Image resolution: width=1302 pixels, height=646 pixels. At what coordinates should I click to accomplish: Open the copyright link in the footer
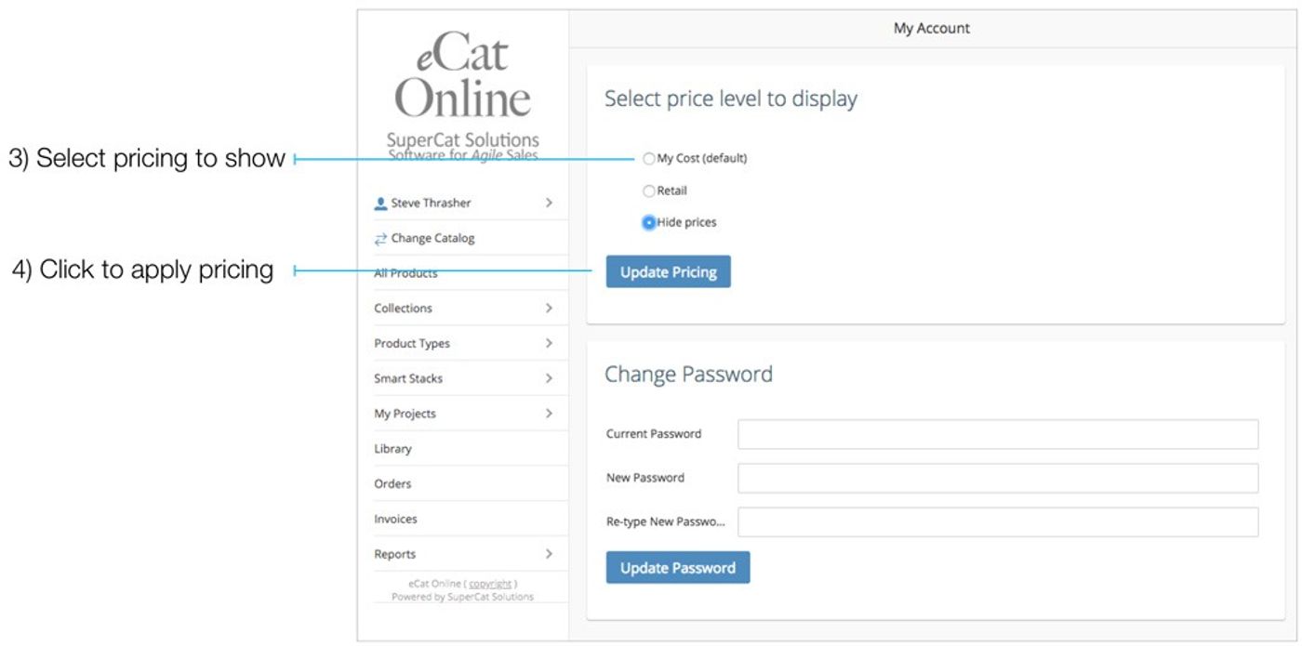coord(490,584)
